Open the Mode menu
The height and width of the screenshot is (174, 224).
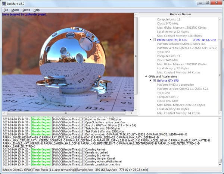click(15, 10)
